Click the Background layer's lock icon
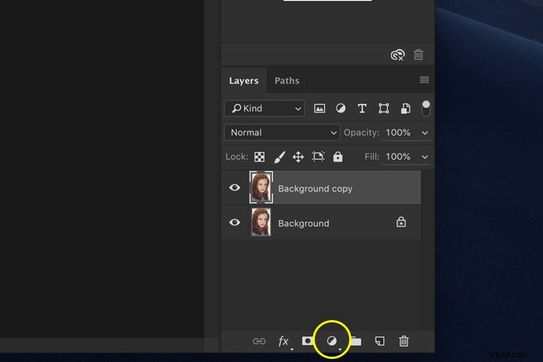This screenshot has height=362, width=543. pyautogui.click(x=401, y=222)
